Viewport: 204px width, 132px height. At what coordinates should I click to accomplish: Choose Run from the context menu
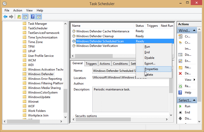[x=154, y=47]
